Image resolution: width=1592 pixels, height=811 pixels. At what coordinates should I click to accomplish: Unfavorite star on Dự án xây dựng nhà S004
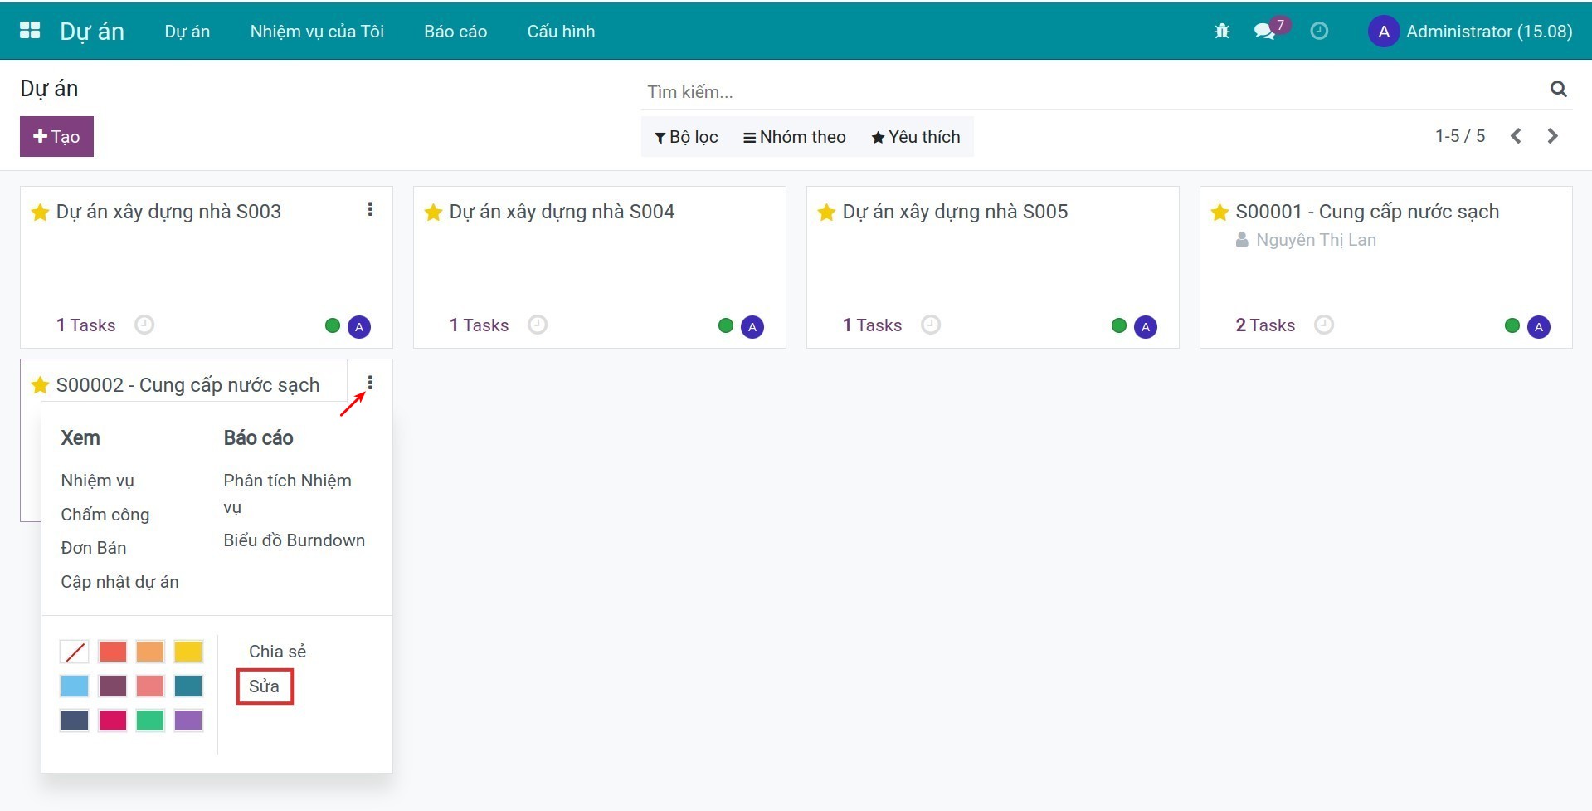433,213
